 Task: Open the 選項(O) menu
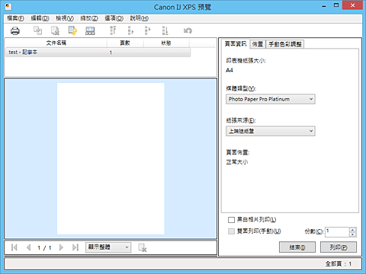(x=114, y=18)
